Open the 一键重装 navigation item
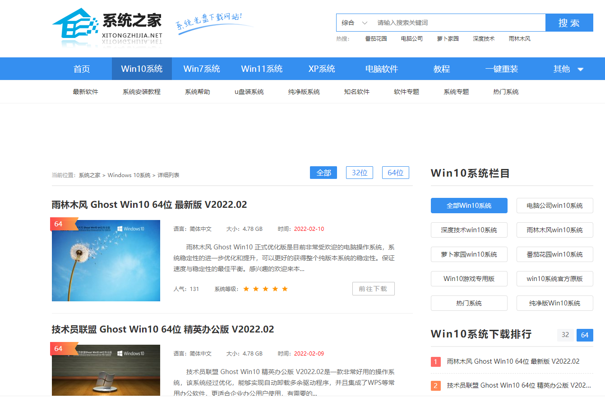Viewport: 605px width, 398px height. pos(501,68)
